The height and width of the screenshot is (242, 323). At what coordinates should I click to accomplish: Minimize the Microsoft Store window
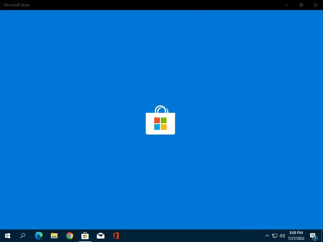(286, 5)
